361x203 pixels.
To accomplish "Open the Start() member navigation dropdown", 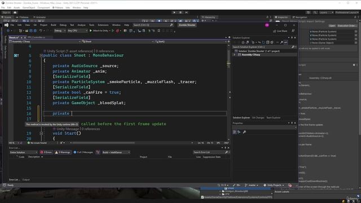I will (191, 42).
